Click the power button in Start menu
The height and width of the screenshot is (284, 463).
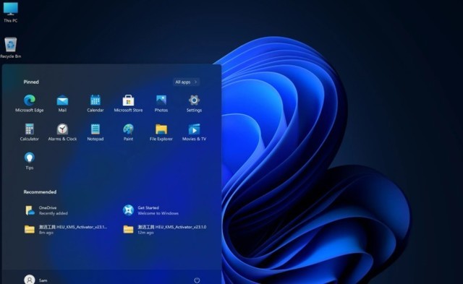pyautogui.click(x=197, y=280)
